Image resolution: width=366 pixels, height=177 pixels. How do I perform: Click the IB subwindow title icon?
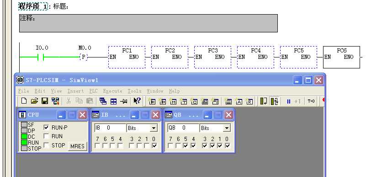(x=95, y=115)
